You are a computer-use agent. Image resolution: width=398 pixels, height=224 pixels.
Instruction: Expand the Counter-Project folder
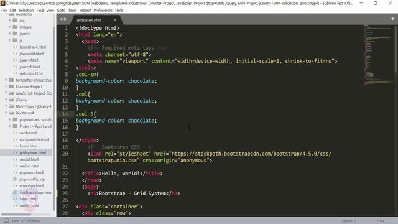(6, 86)
